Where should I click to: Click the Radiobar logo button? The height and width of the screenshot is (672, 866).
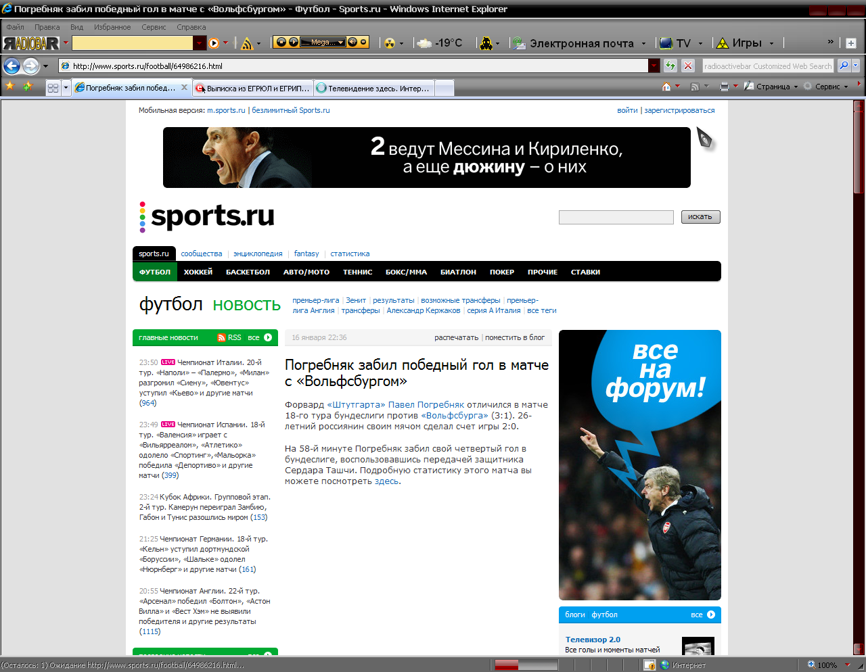coord(31,43)
